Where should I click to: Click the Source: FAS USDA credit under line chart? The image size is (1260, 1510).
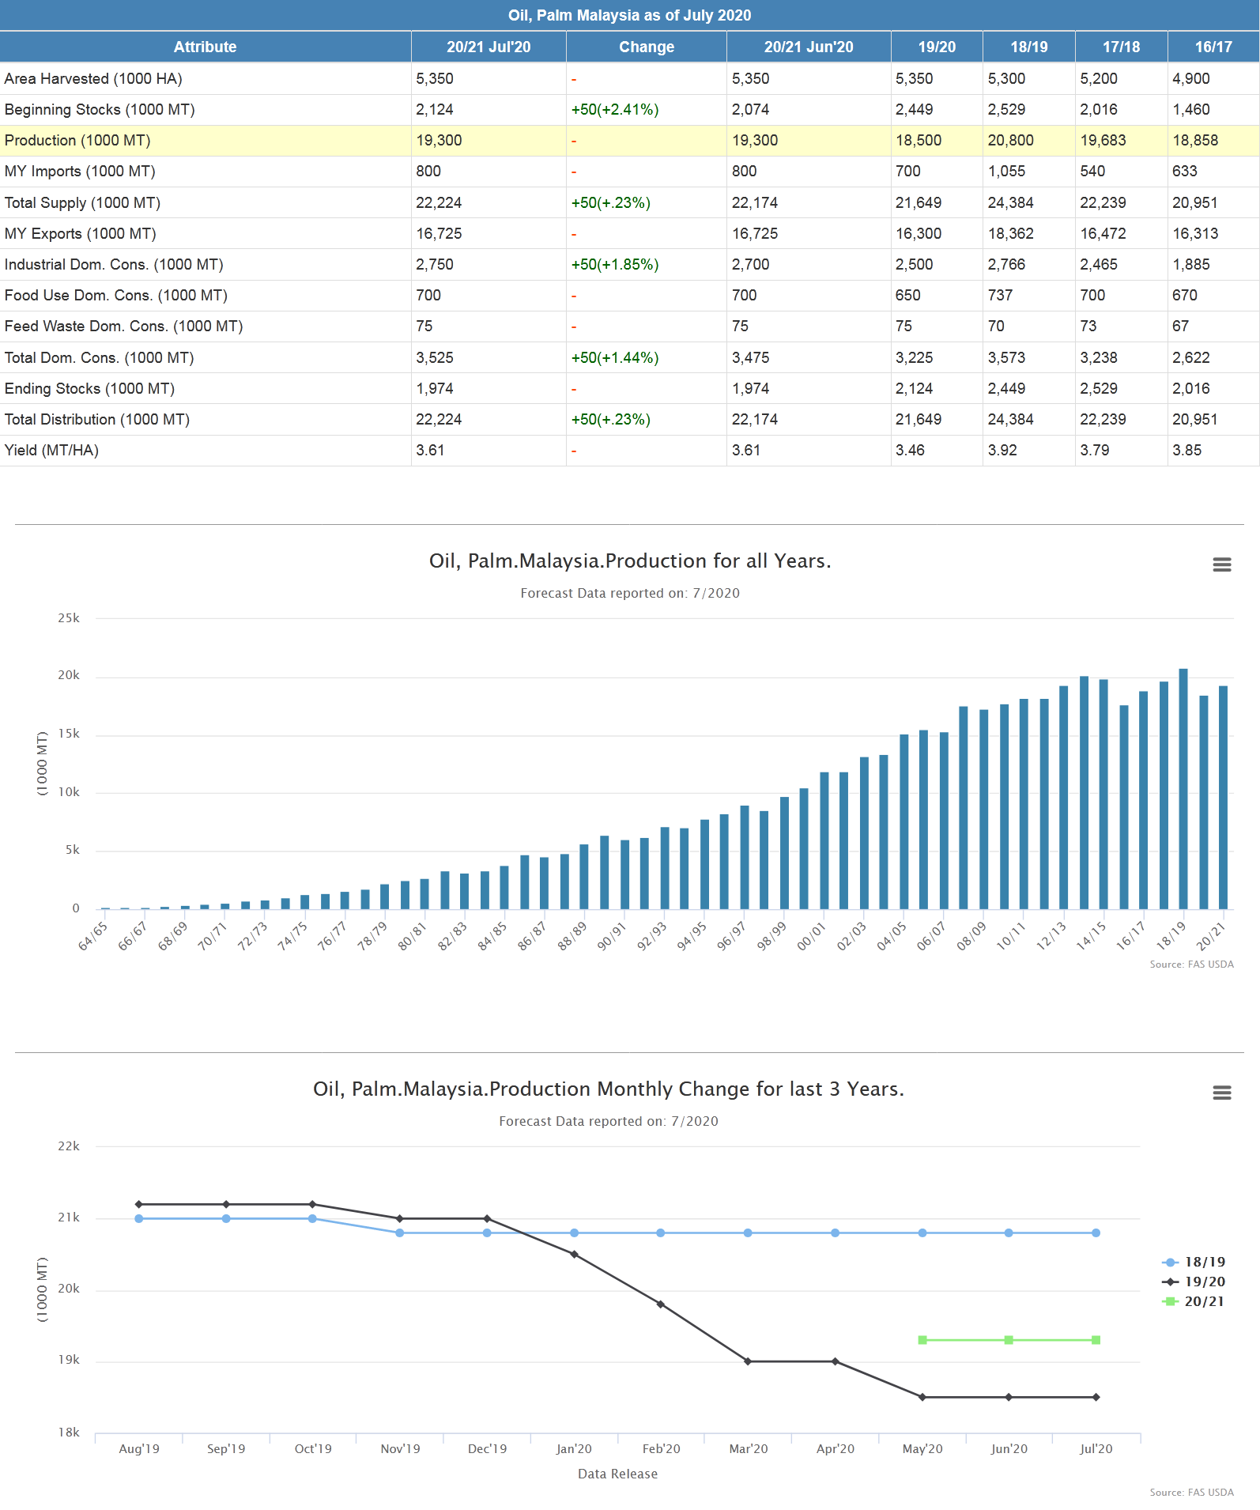point(1191,1493)
